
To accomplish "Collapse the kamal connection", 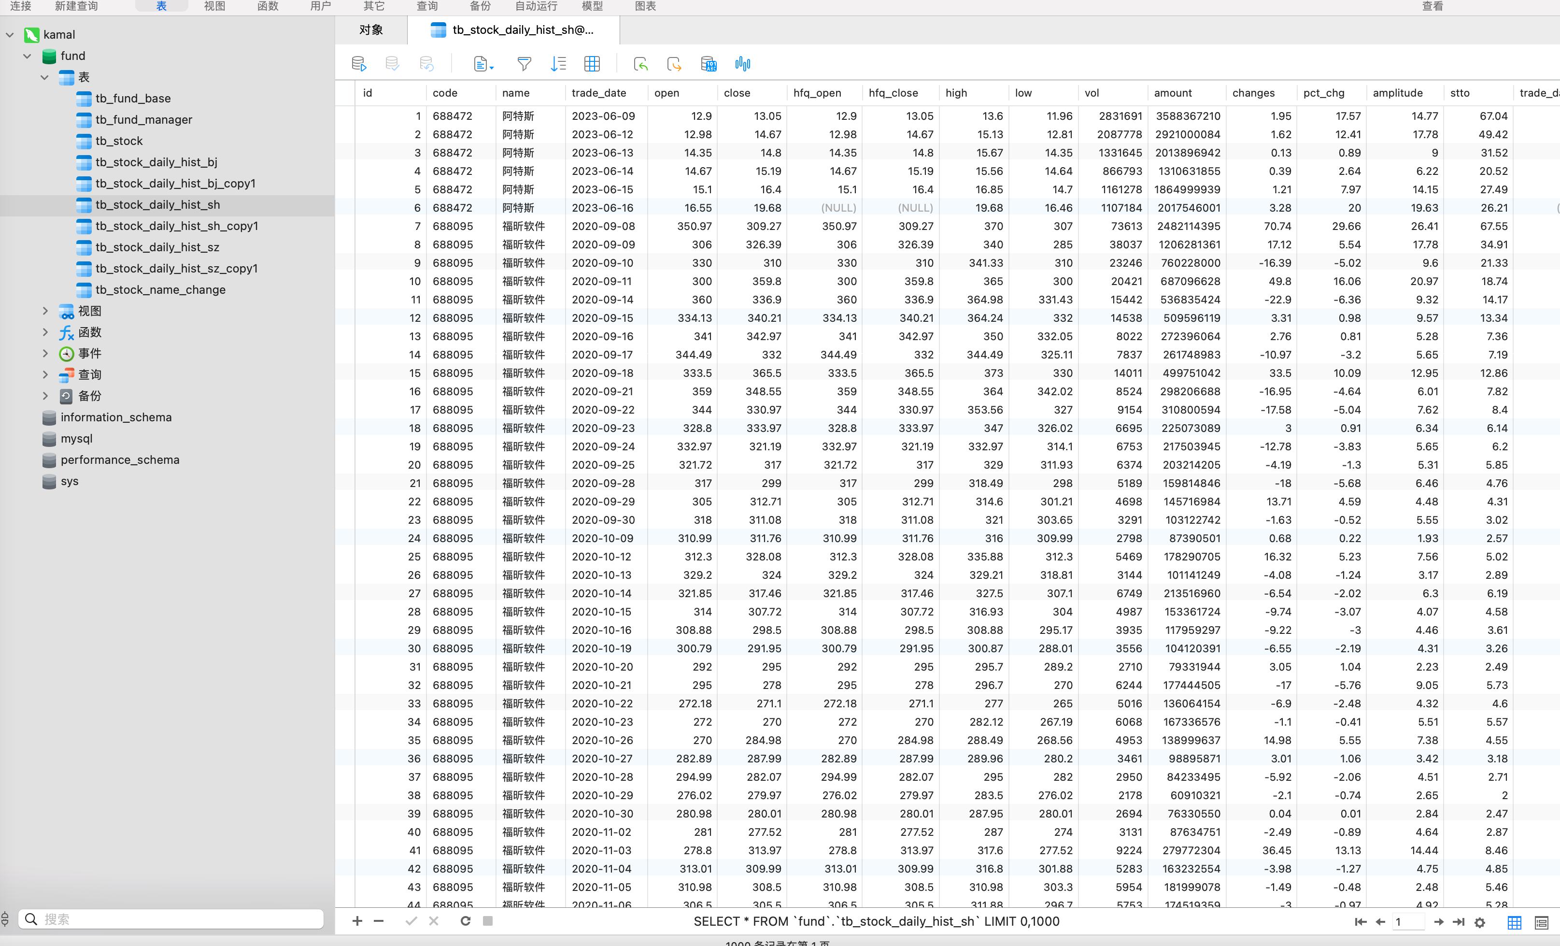I will (x=10, y=35).
